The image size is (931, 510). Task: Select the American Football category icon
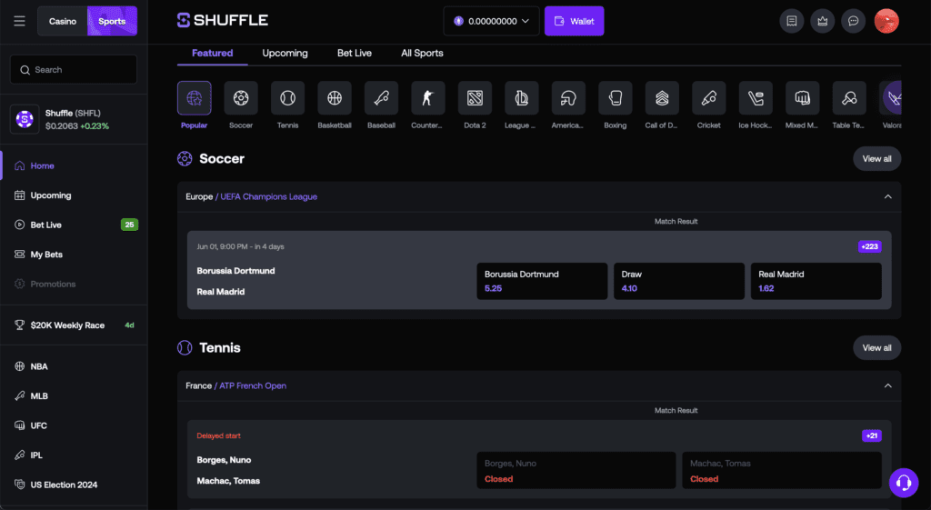click(x=568, y=98)
